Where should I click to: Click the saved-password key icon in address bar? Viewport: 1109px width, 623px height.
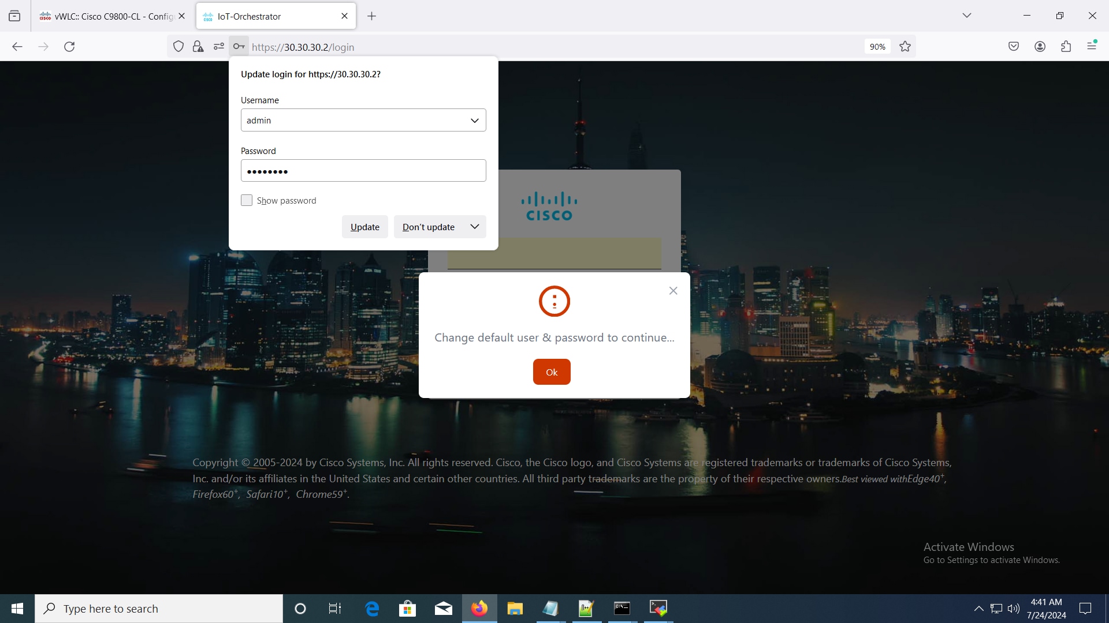pos(239,47)
